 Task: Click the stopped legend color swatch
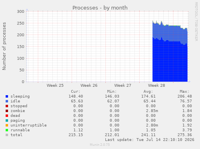(7, 106)
